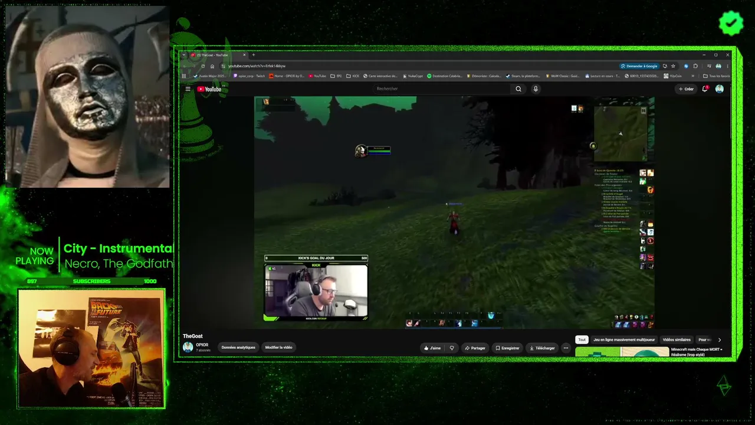Open the media controls toolbar icon
755x425 pixels.
point(709,66)
